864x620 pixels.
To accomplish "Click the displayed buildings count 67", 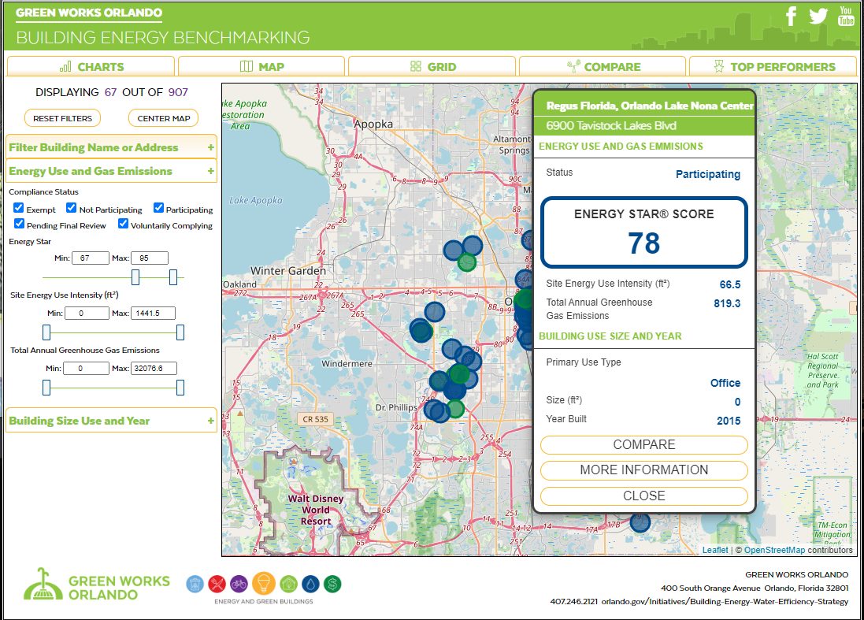I will 111,92.
